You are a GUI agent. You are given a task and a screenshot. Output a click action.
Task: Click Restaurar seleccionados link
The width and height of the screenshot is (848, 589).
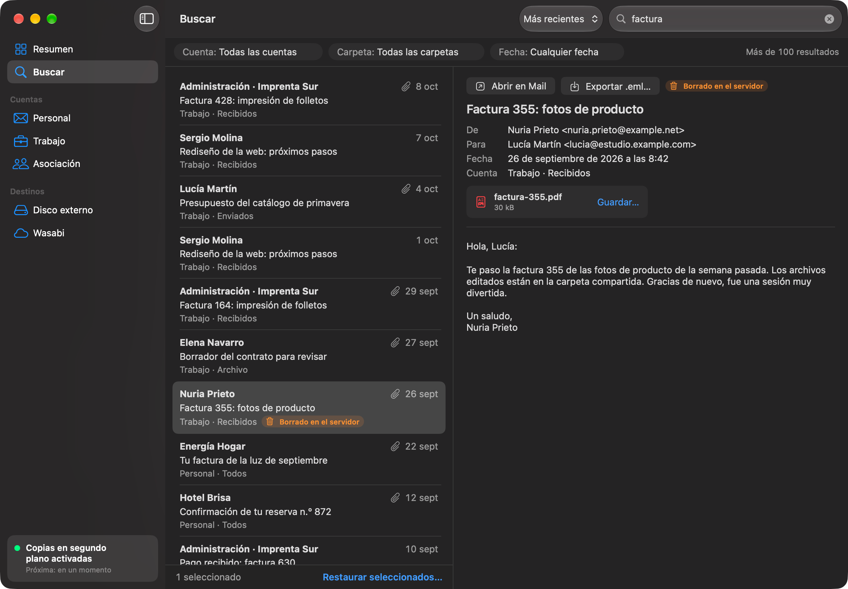[382, 577]
